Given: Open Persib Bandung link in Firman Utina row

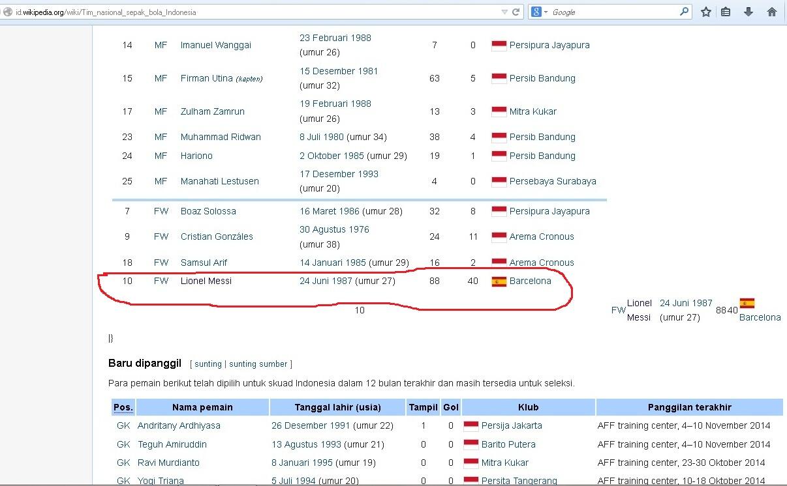Looking at the screenshot, I should point(542,78).
